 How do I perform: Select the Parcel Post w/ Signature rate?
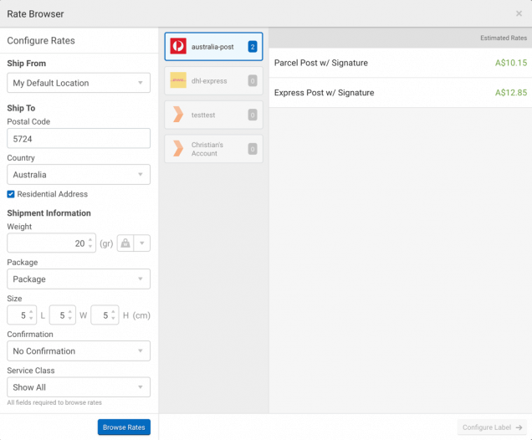point(401,63)
